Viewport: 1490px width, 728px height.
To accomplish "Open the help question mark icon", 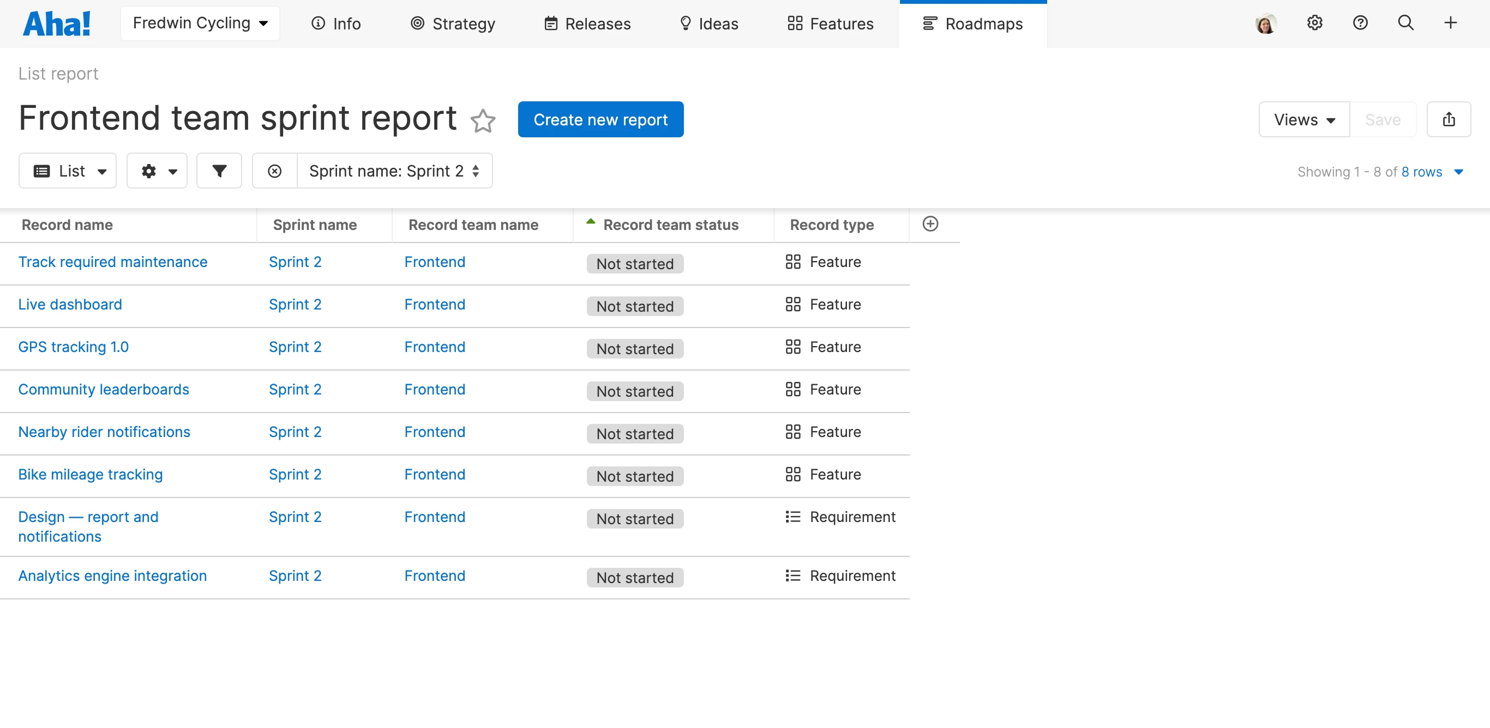I will (1360, 23).
